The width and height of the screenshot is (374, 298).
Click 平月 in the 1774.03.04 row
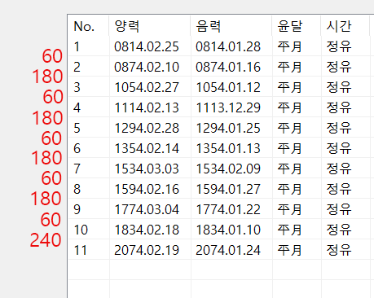point(289,209)
